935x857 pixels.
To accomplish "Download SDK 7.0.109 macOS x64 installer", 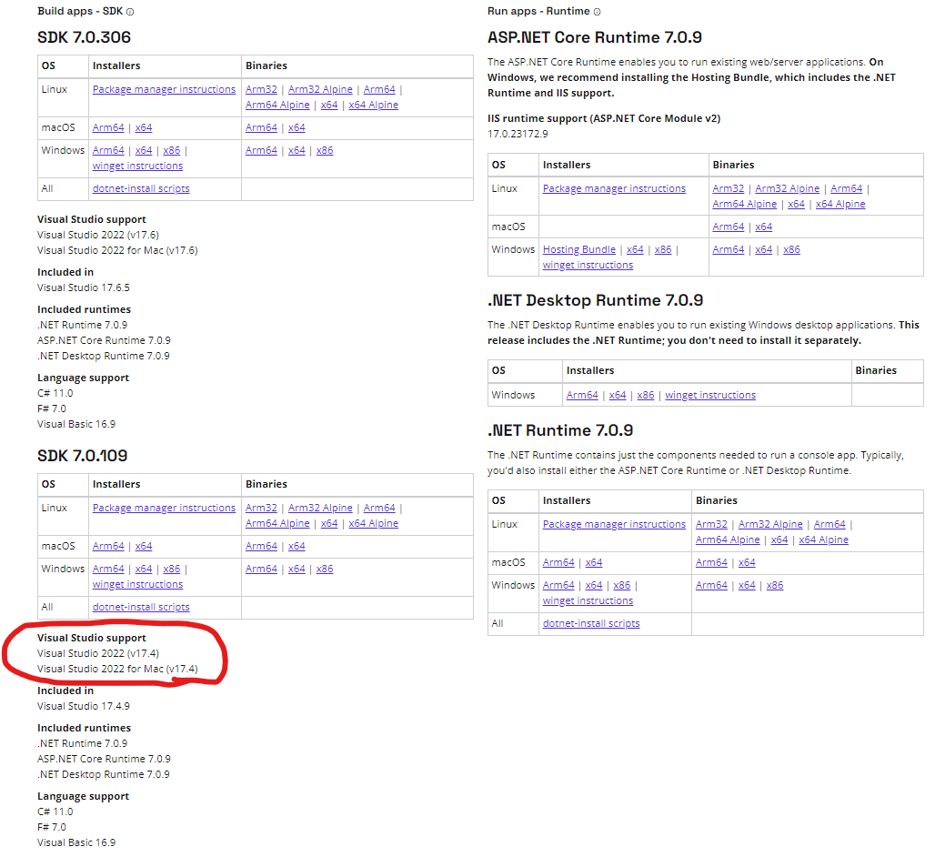I will (x=144, y=546).
